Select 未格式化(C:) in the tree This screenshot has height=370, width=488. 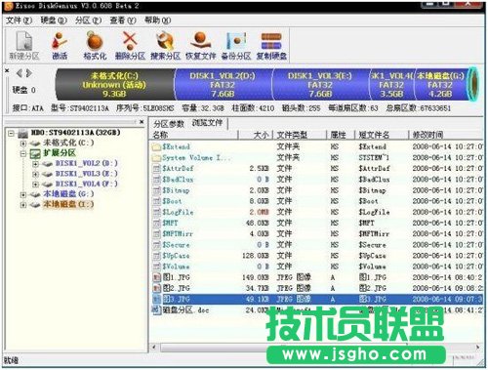point(68,143)
